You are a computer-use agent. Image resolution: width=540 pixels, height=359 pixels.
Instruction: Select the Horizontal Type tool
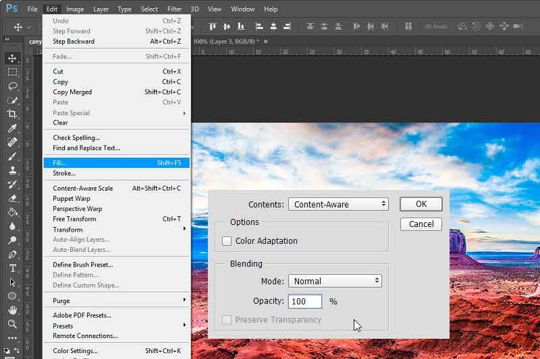pos(12,268)
